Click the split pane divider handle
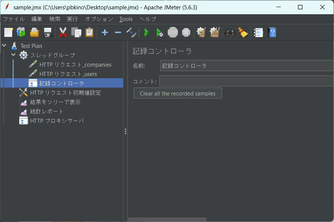 pyautogui.click(x=125, y=131)
